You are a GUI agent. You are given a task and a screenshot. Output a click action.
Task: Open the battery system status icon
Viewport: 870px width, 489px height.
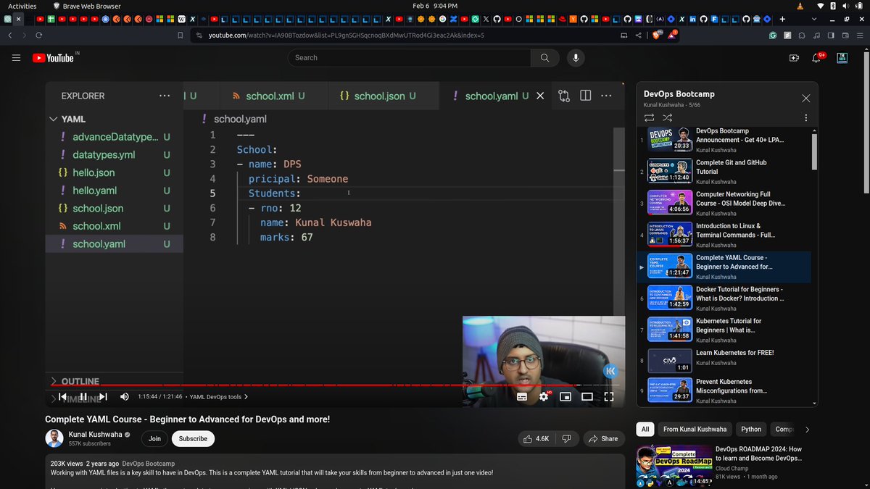[860, 6]
